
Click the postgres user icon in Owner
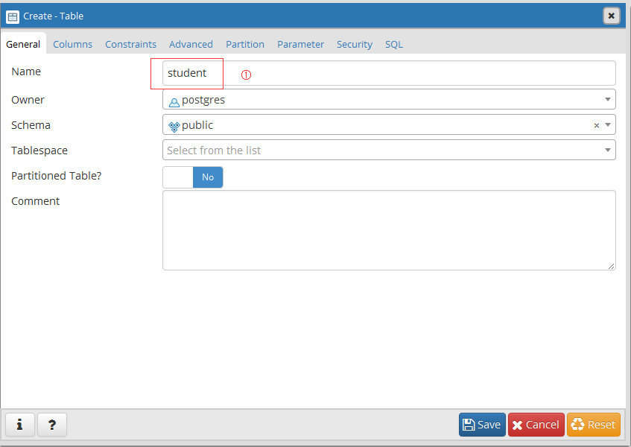(174, 103)
